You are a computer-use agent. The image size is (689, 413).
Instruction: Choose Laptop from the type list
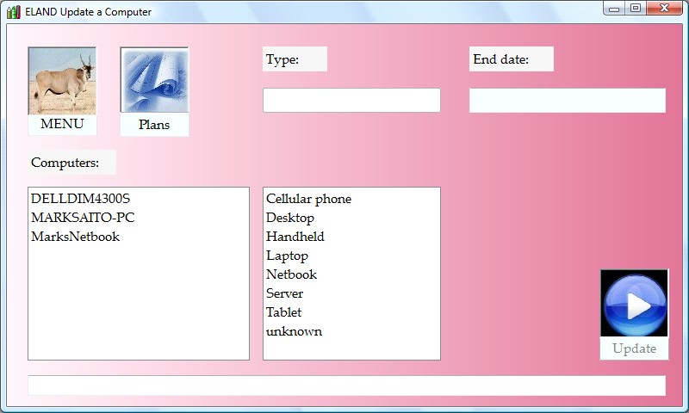(287, 256)
